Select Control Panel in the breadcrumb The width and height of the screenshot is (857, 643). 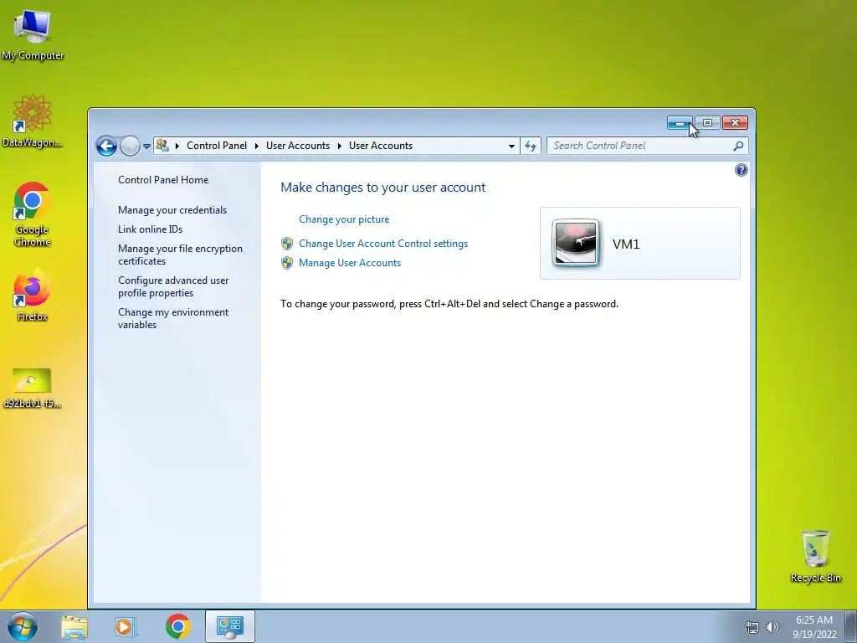tap(217, 146)
